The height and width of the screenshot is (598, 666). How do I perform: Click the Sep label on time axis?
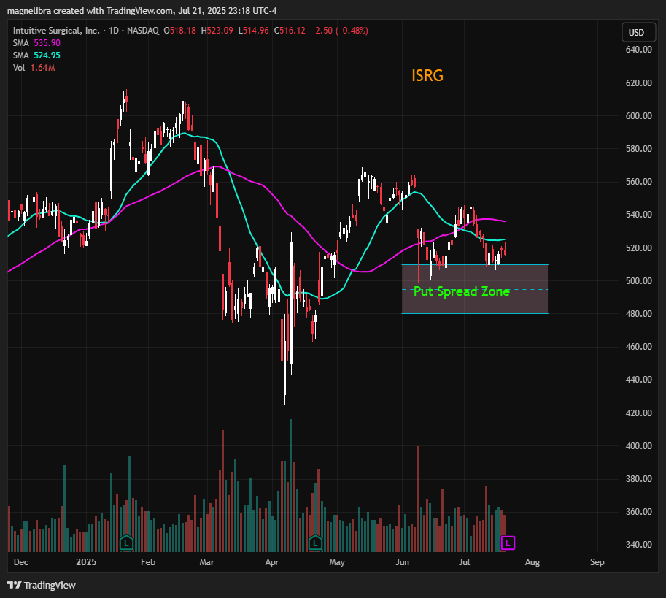(x=597, y=562)
